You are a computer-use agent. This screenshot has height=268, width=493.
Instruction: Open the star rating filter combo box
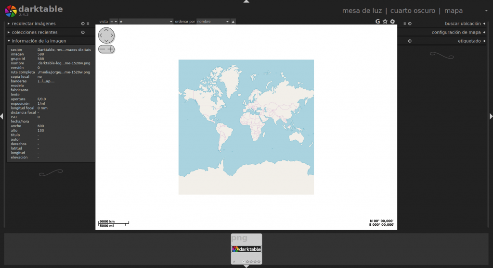[145, 22]
